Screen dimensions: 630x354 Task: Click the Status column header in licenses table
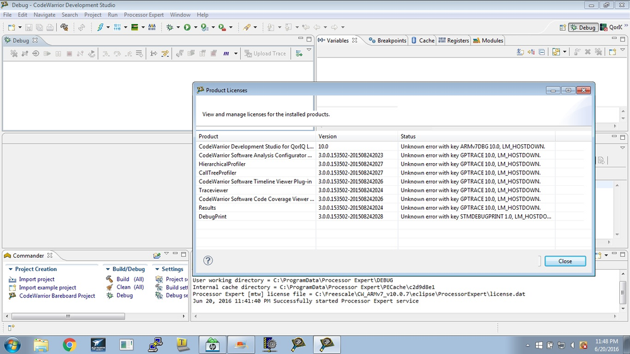(x=477, y=137)
